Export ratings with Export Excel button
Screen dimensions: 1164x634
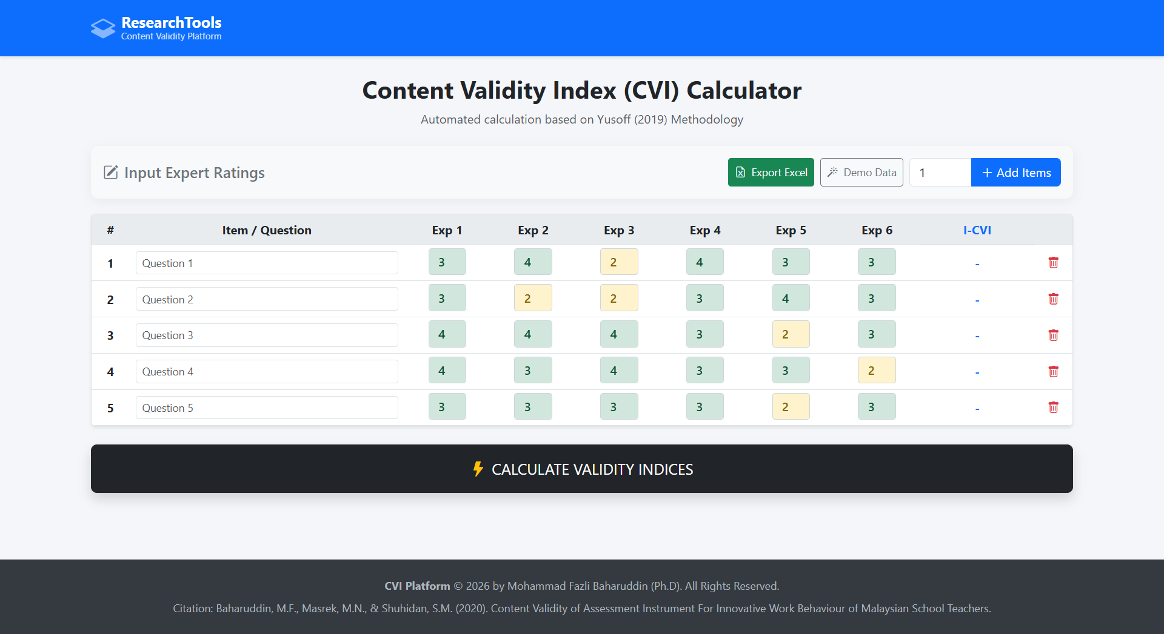(771, 173)
